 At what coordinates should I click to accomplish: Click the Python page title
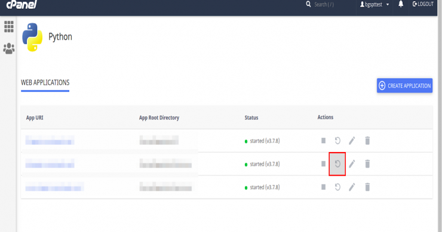60,37
